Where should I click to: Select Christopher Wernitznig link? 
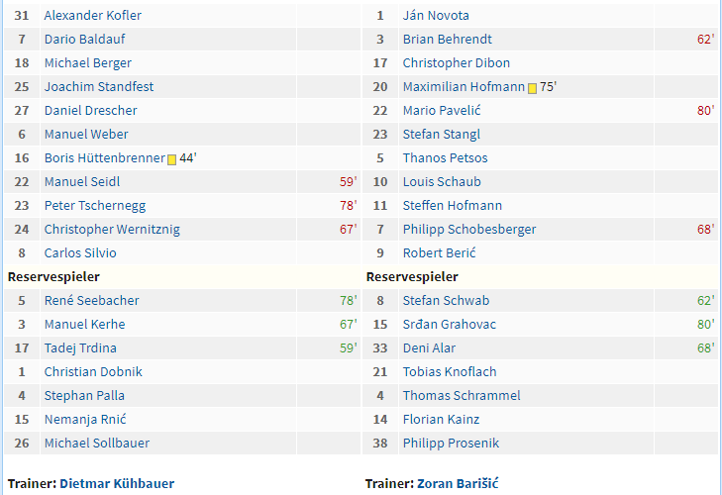(x=112, y=230)
